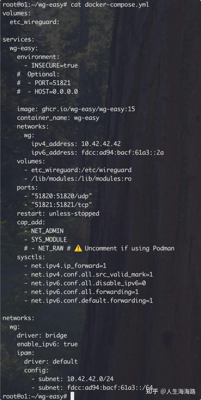Click the container_name: wg-easy line
This screenshot has width=201, height=400.
(58, 118)
